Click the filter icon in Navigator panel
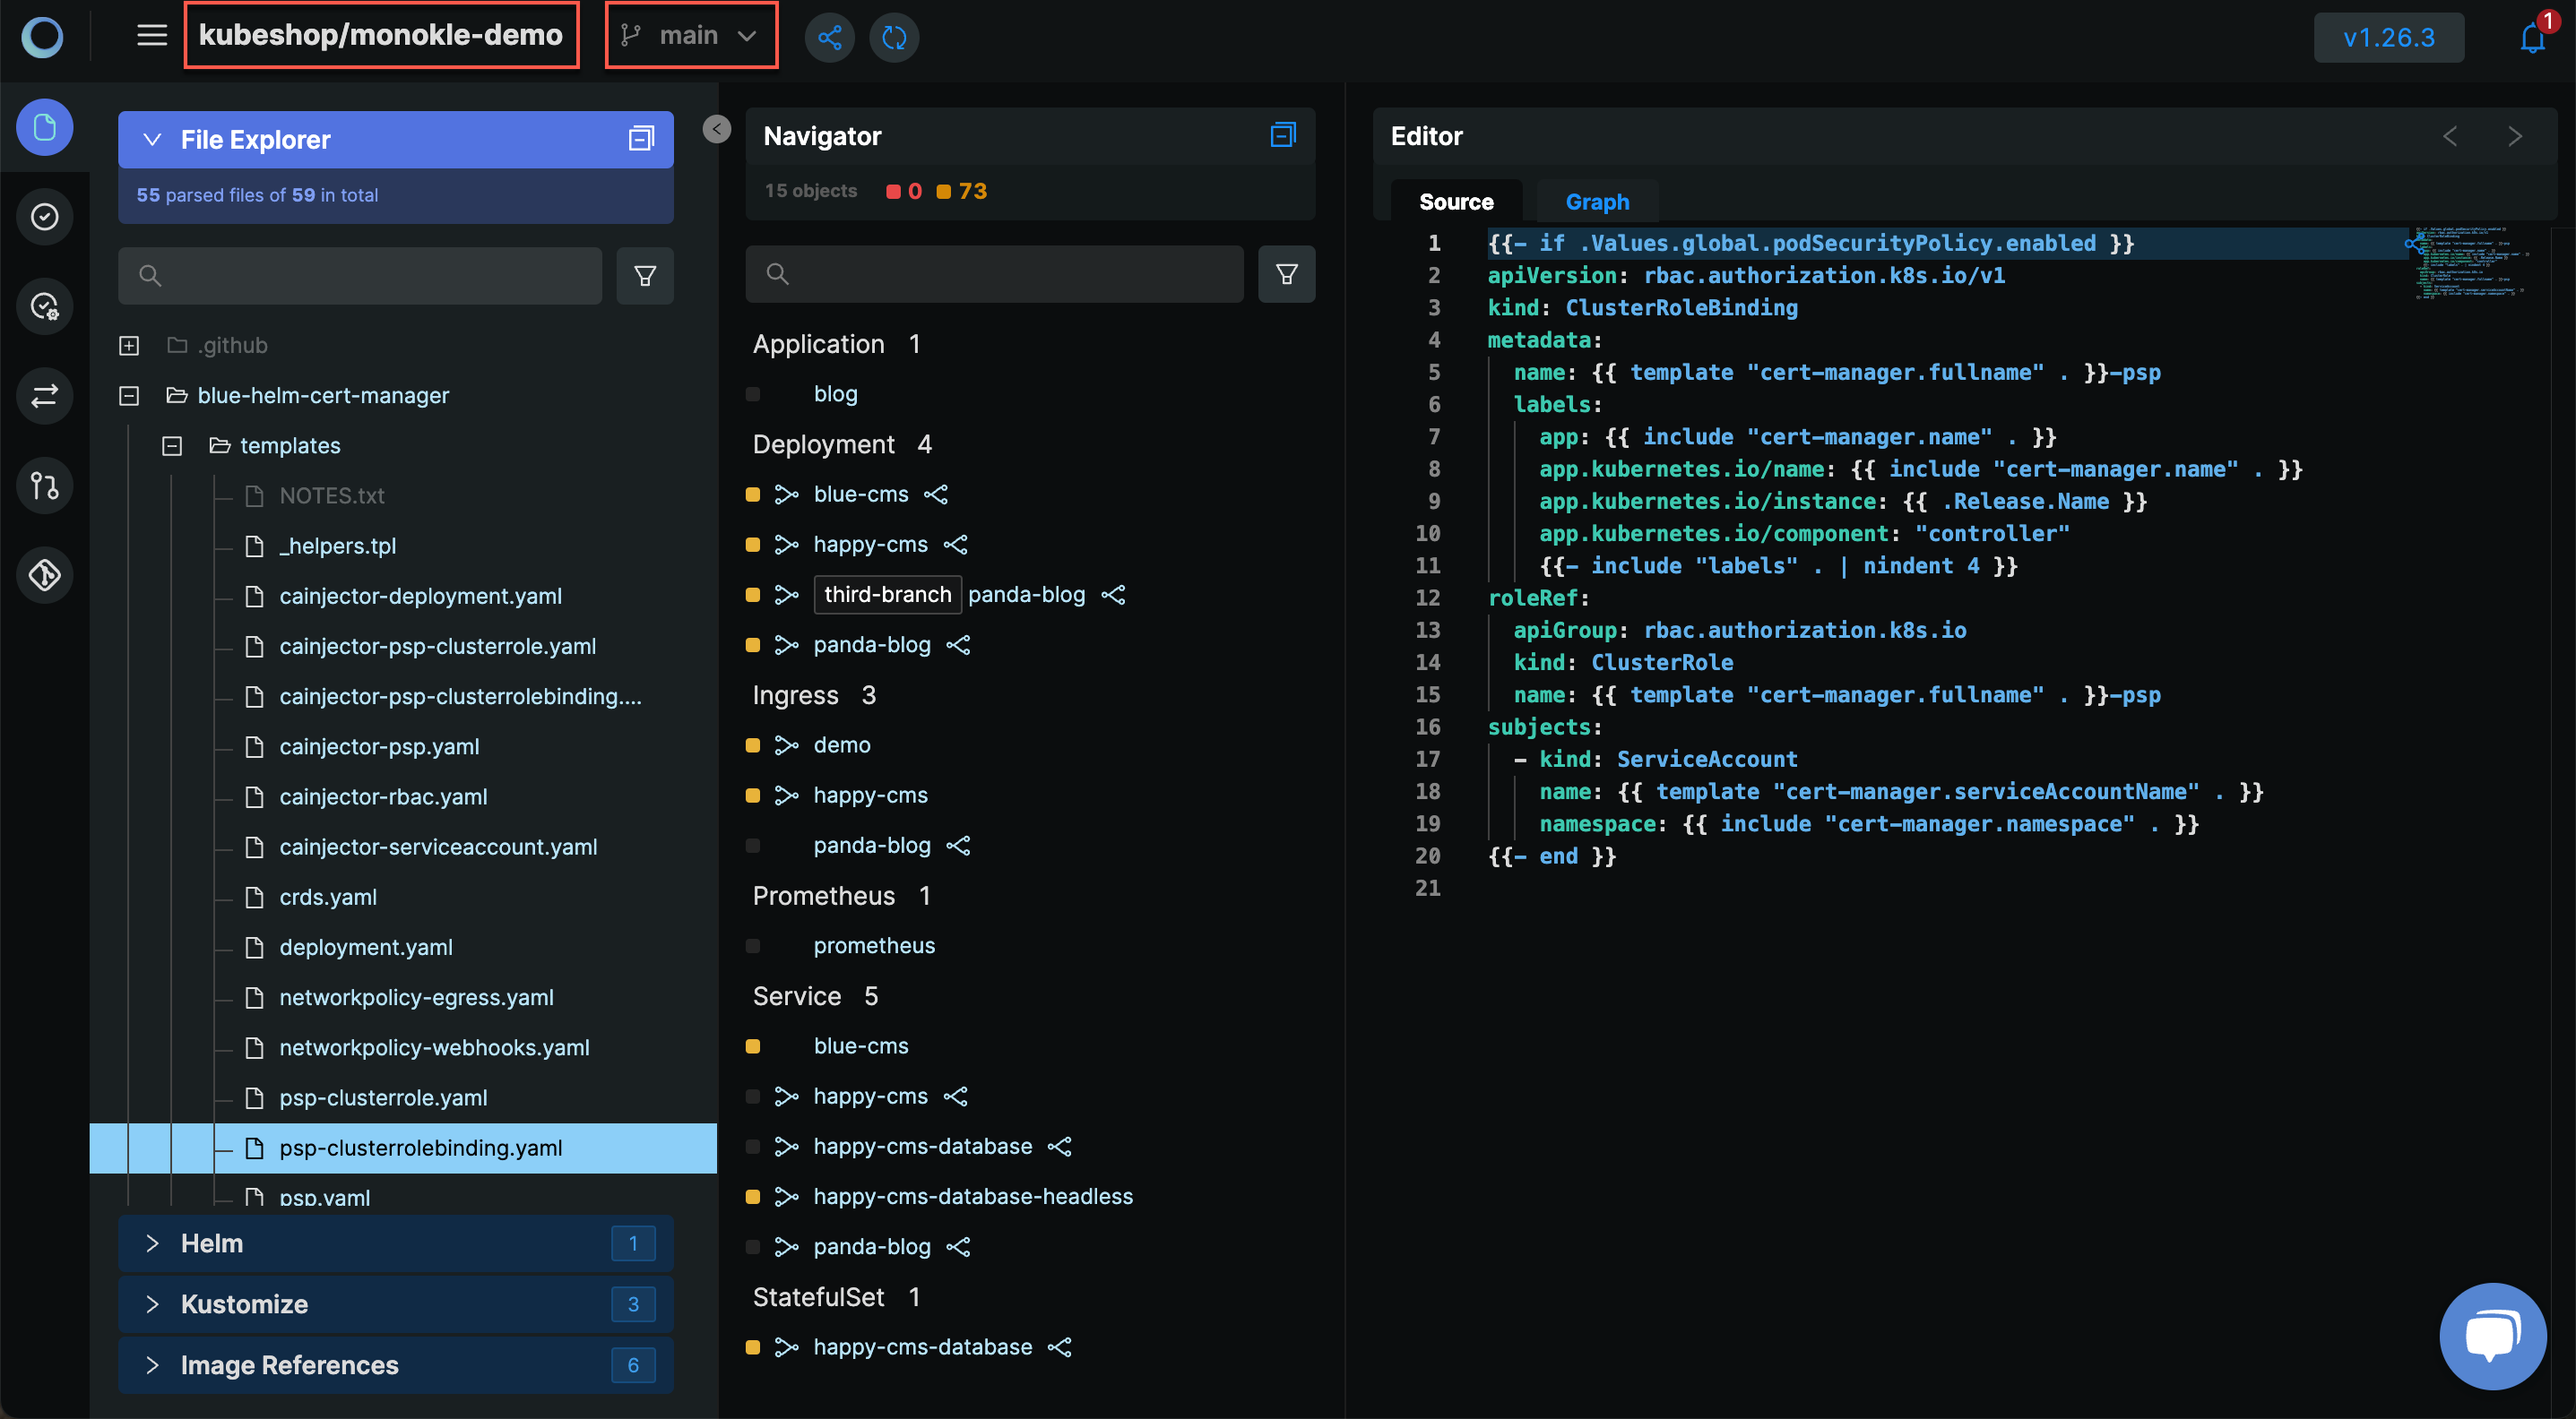Image resolution: width=2576 pixels, height=1419 pixels. coord(1284,274)
